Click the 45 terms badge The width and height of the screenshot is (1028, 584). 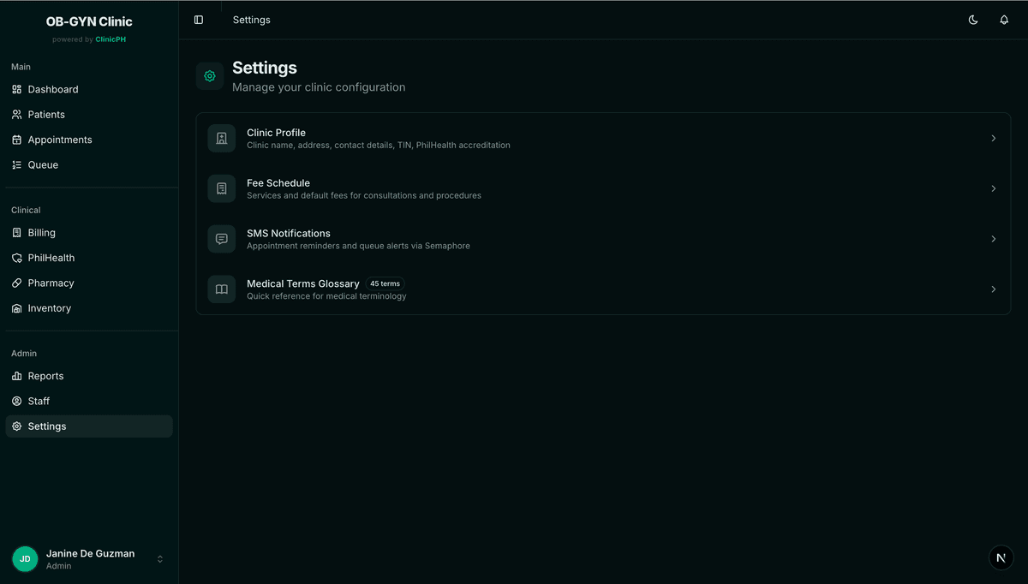pos(385,283)
